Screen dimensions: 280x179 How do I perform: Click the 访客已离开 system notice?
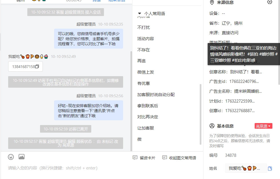[x=66, y=129]
